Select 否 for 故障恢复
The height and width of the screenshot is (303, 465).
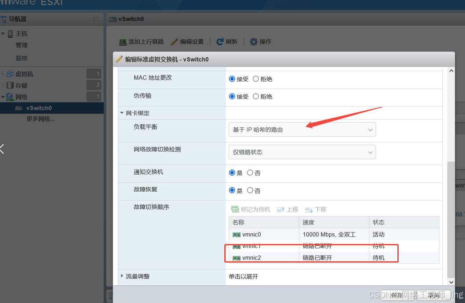click(250, 190)
